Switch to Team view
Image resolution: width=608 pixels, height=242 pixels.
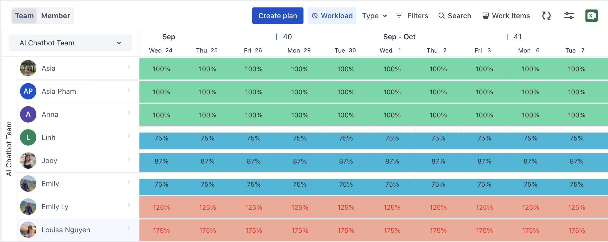24,16
